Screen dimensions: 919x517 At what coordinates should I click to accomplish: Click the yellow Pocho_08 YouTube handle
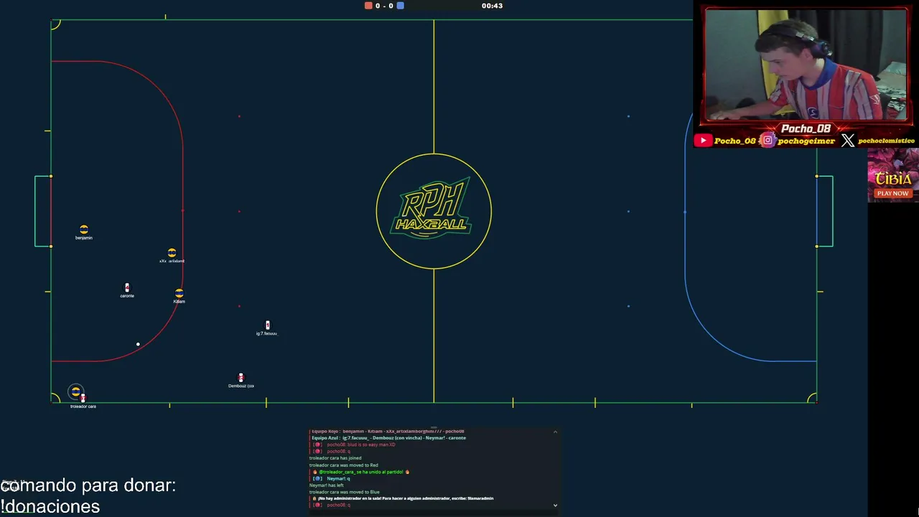(x=735, y=141)
